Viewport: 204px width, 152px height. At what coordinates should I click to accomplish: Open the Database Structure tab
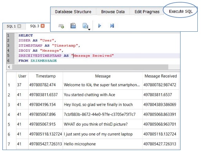click(x=73, y=12)
